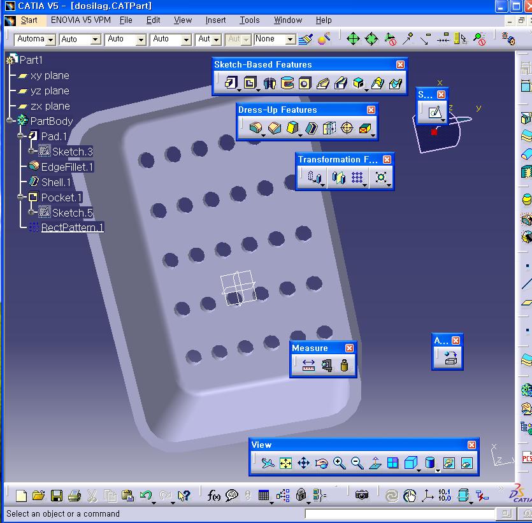Click the Zoom In magnifier icon
The width and height of the screenshot is (532, 523).
coord(339,463)
